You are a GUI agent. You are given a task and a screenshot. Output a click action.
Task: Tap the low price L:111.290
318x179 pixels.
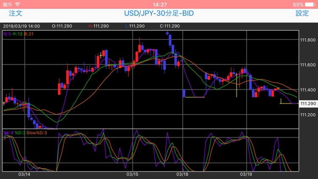[x=135, y=26]
